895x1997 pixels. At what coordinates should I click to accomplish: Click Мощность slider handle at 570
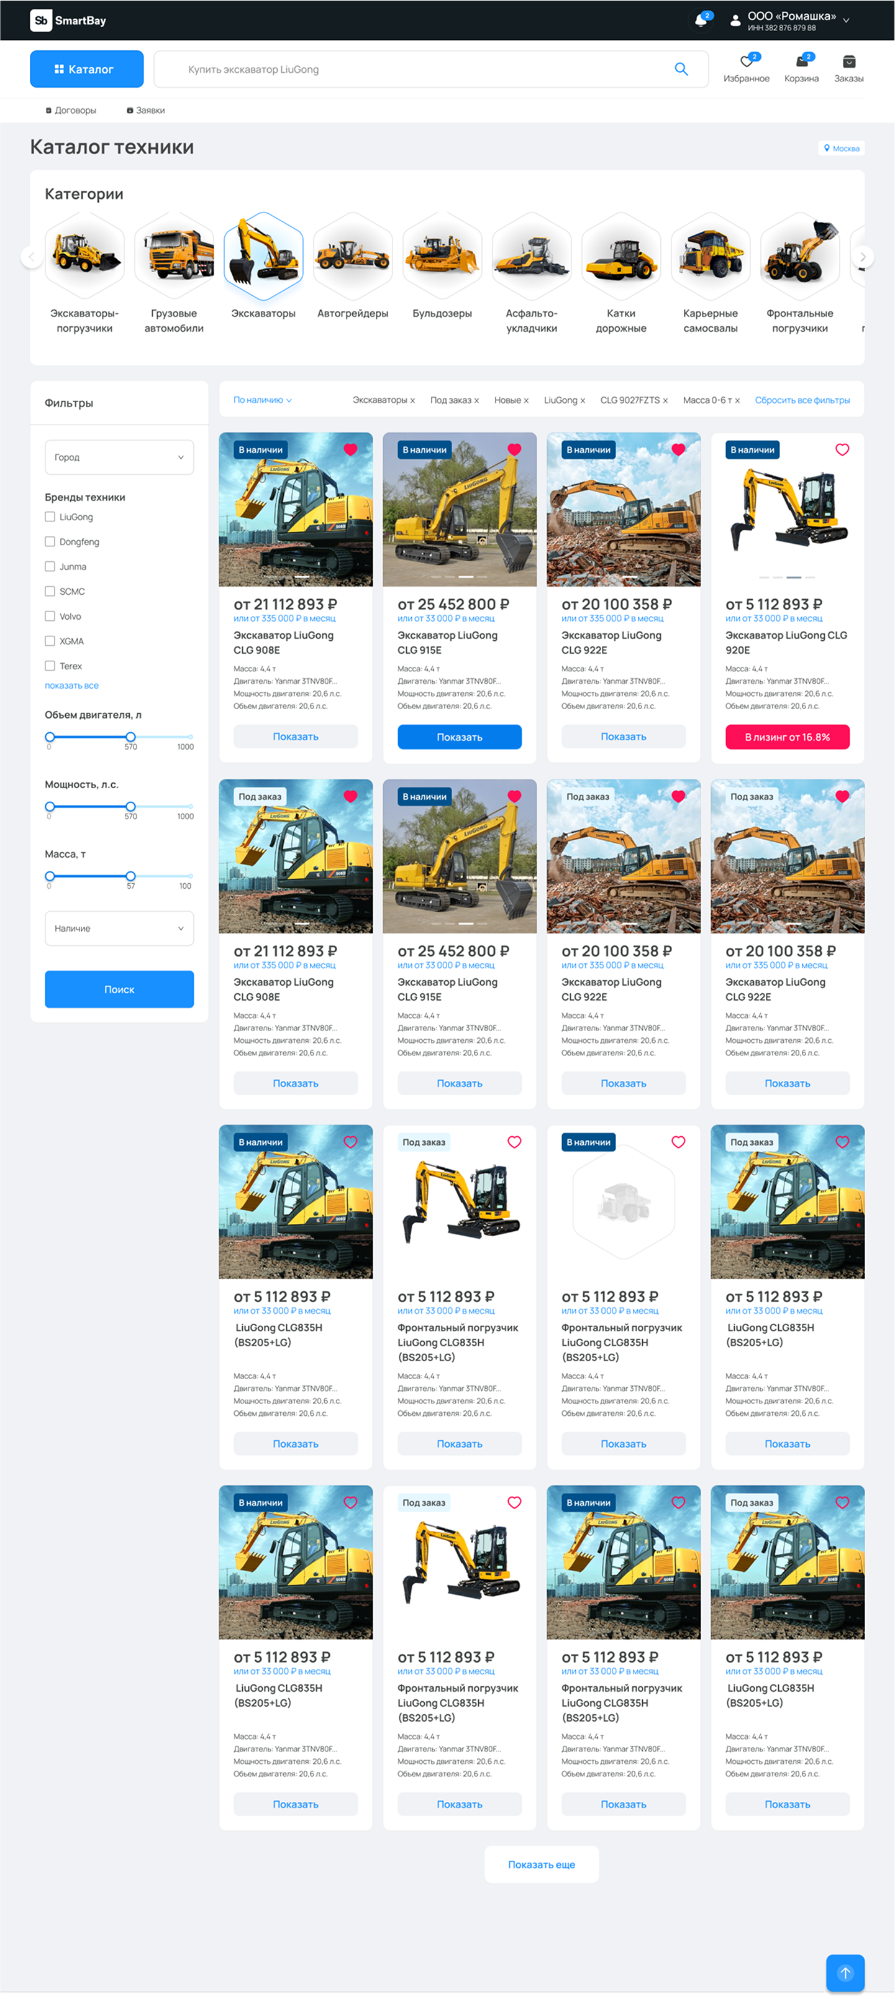click(x=130, y=806)
